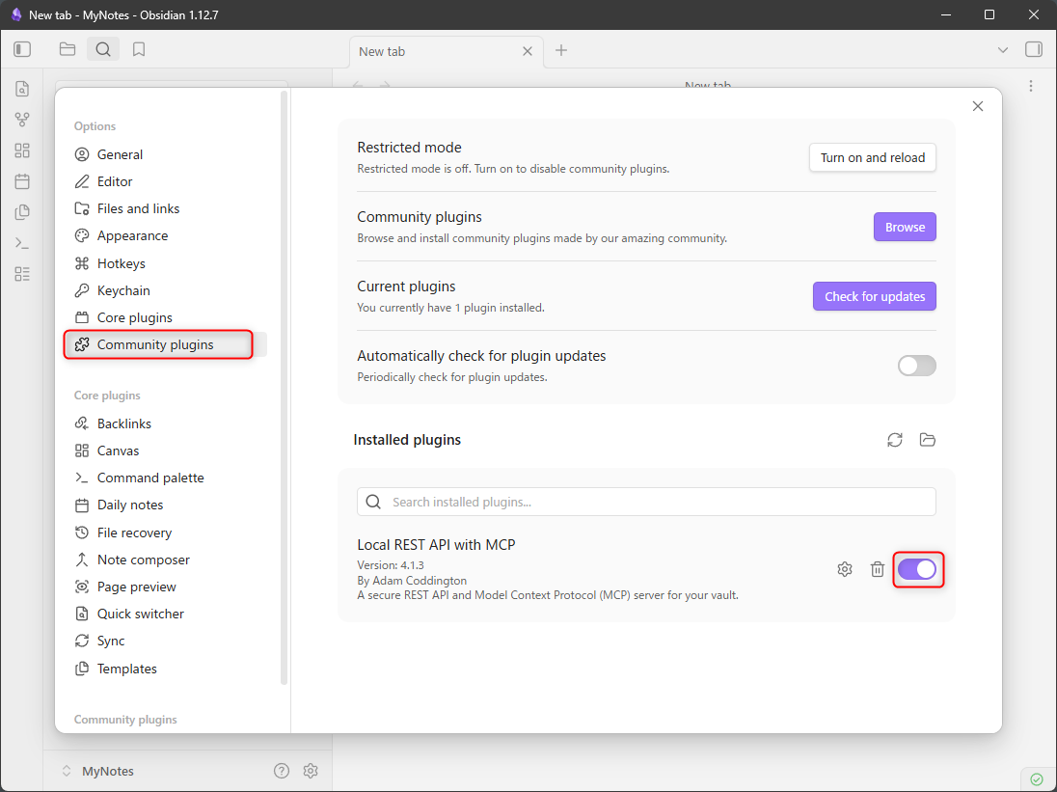The height and width of the screenshot is (792, 1057).
Task: Add a new tab with plus icon
Action: tap(561, 50)
